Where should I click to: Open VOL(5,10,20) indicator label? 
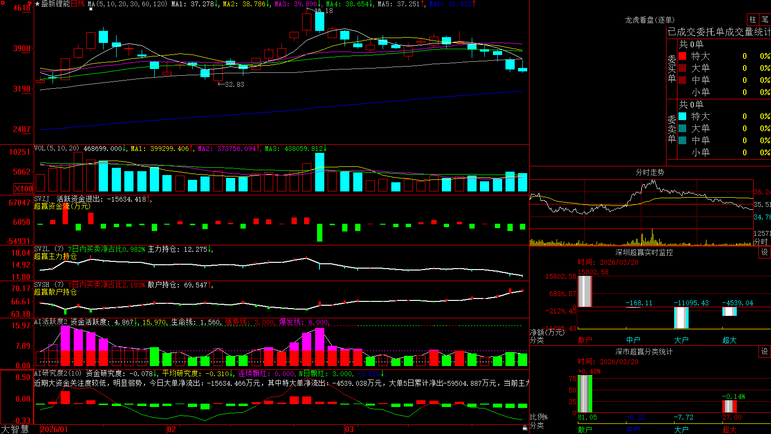tap(56, 149)
